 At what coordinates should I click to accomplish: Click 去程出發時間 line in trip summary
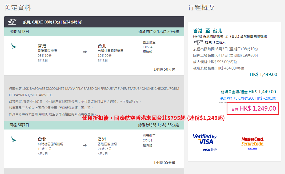pos(226,49)
